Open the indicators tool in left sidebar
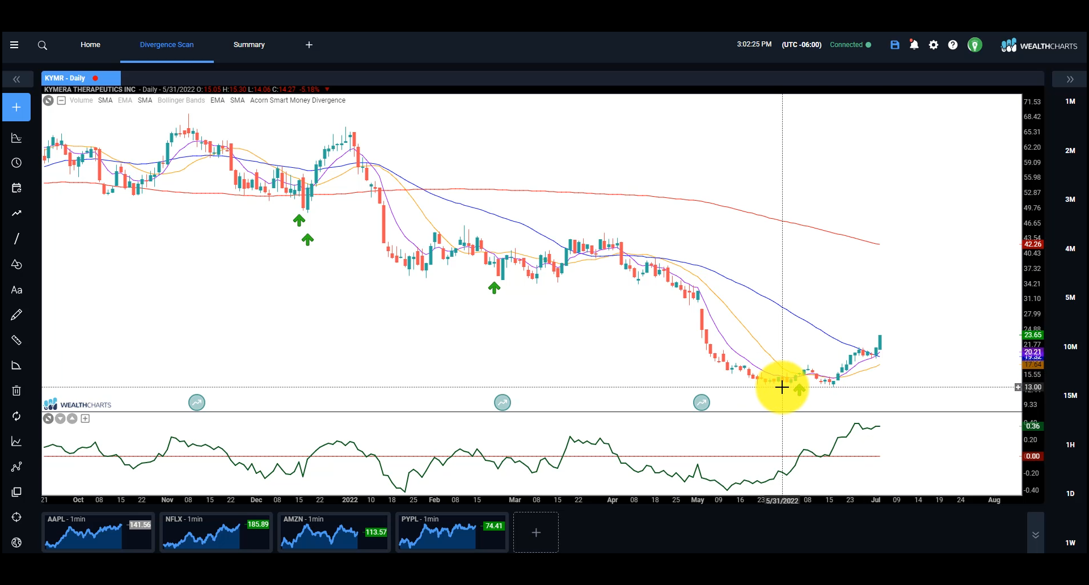 16,138
